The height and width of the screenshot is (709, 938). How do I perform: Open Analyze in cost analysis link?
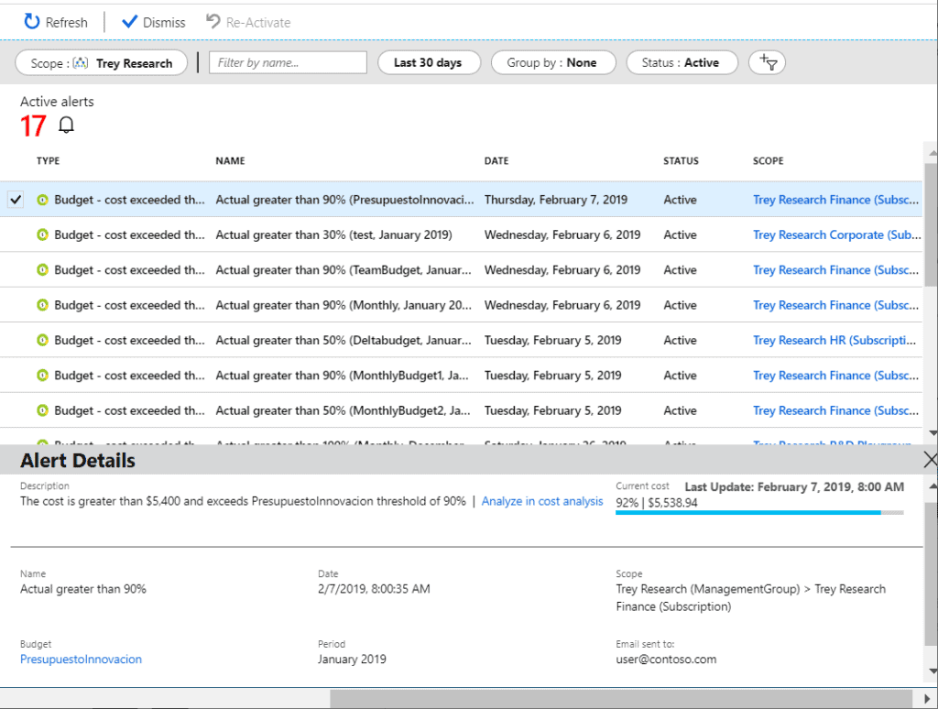pyautogui.click(x=542, y=501)
